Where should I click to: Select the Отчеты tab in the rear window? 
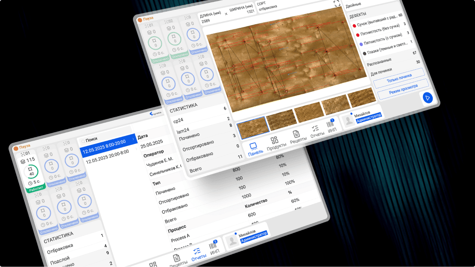click(x=198, y=252)
